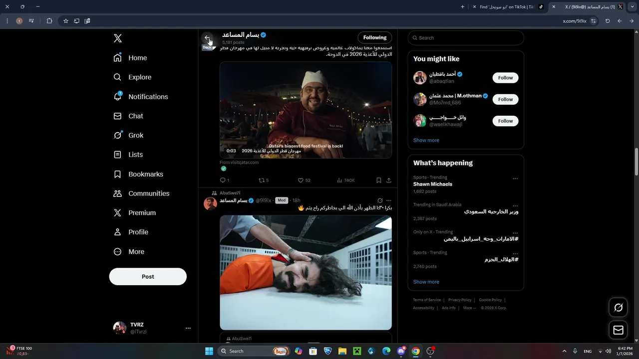Follow وائل خواجي @waelkhawaji
The image size is (639, 359).
[505, 121]
